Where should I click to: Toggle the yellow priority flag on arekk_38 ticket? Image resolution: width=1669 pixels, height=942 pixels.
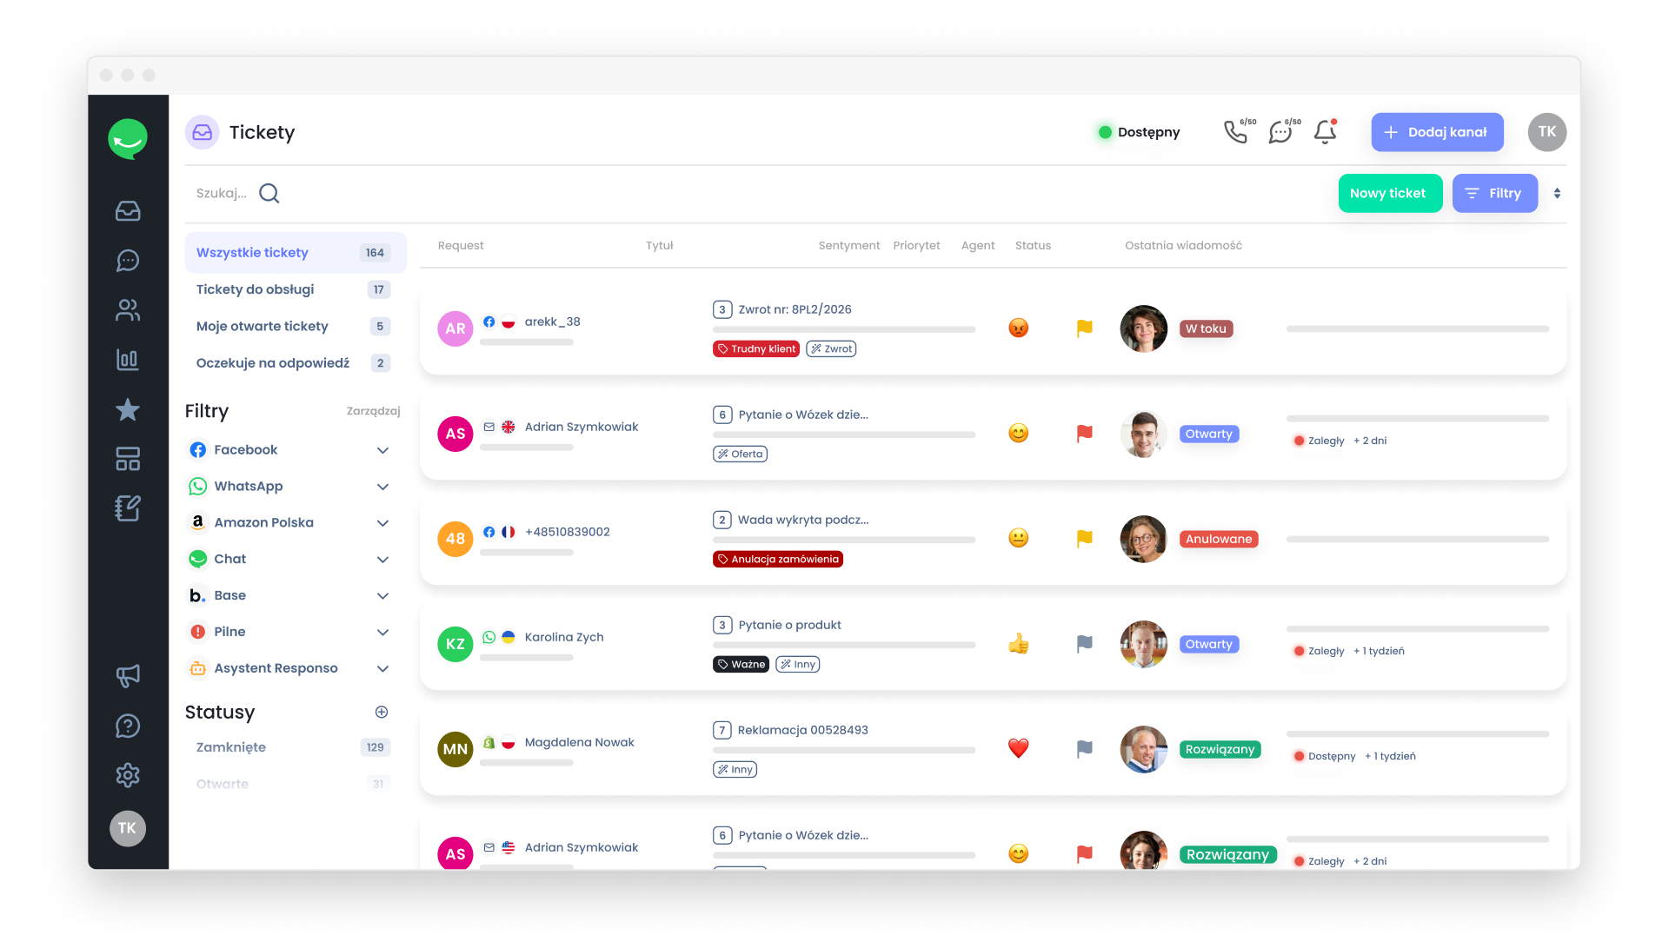[1084, 328]
